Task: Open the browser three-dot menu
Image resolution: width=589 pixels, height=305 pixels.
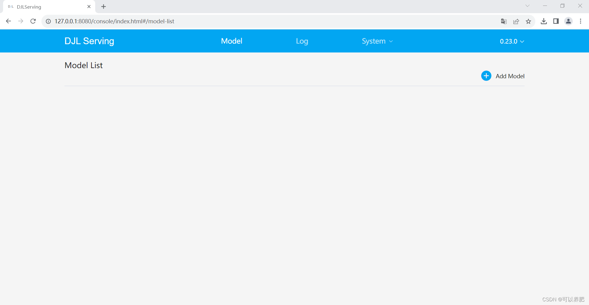Action: point(580,21)
